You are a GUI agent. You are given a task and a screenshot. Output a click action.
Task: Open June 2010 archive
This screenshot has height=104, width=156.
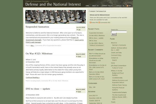click(x=93, y=95)
